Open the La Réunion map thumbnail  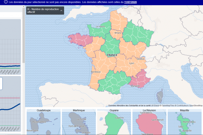pyautogui.click(x=149, y=122)
